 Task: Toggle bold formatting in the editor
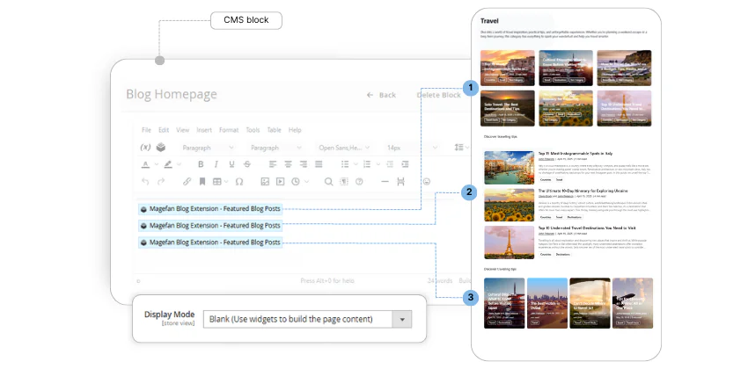pos(201,164)
